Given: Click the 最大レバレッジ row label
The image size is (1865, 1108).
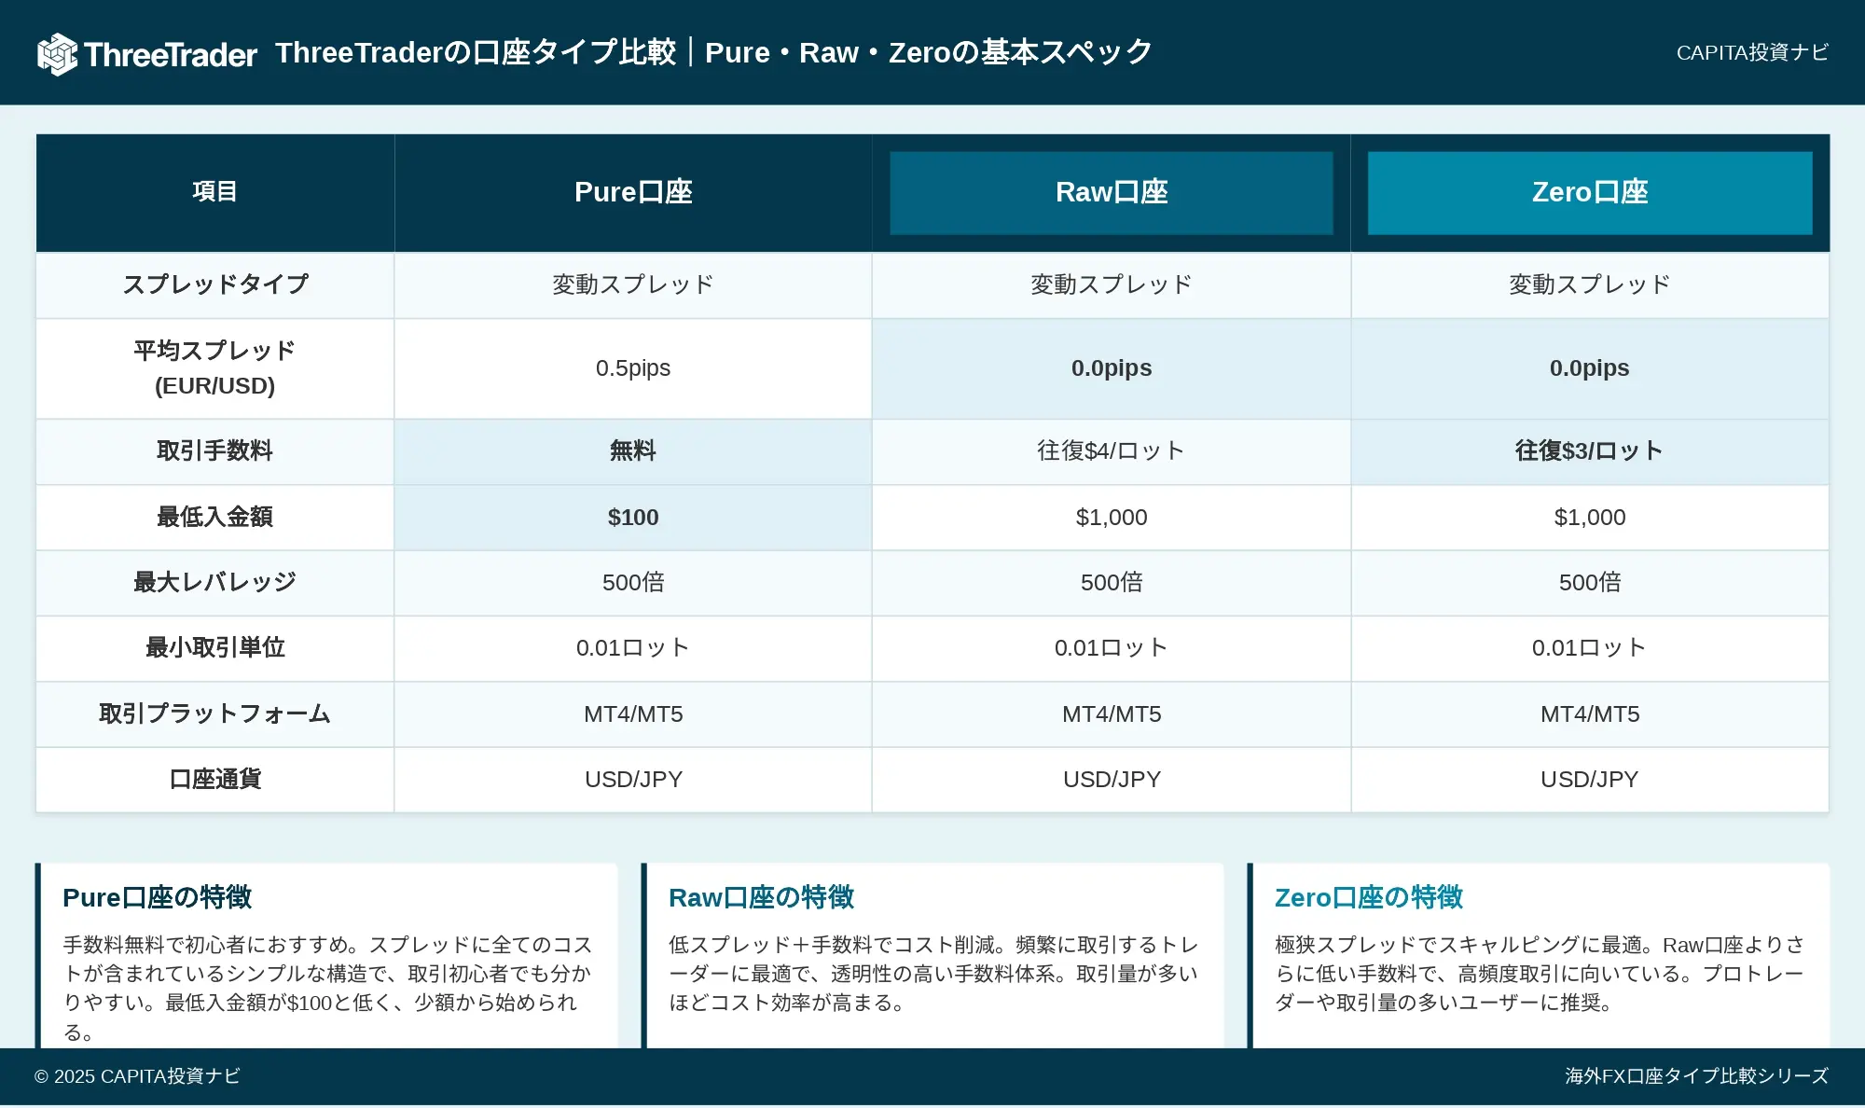Looking at the screenshot, I should click(x=214, y=582).
